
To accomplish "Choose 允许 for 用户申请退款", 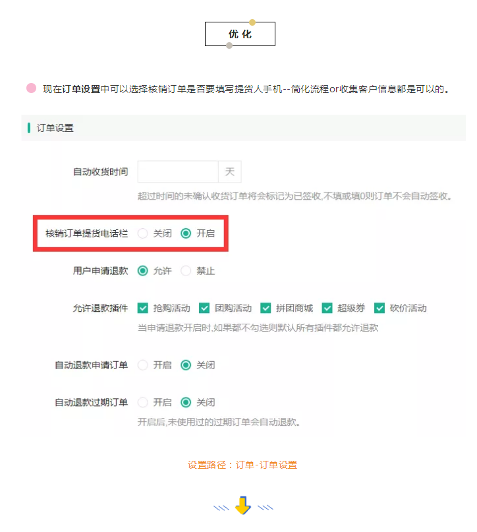I will click(x=143, y=271).
